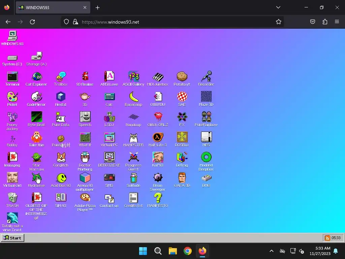345x259 pixels.
Task: Open ANSI Love application icon
Action: coord(109,79)
